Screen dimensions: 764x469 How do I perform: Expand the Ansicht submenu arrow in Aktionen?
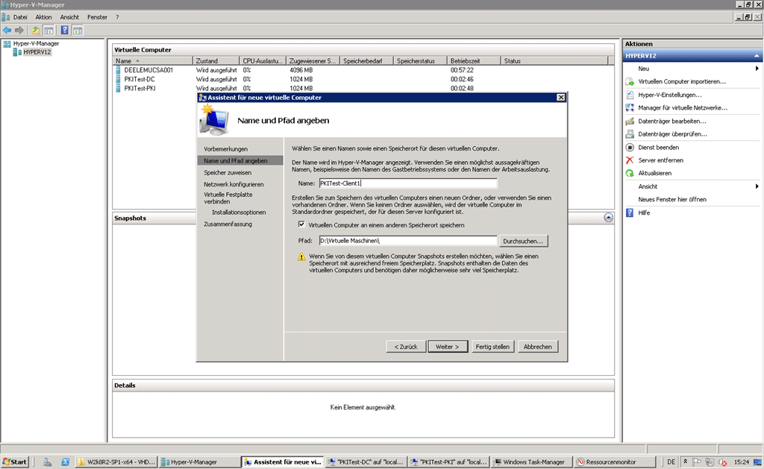757,186
